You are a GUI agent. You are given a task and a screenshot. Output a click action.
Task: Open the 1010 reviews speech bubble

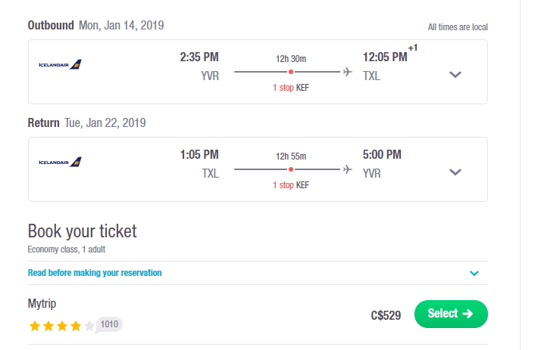(x=108, y=324)
